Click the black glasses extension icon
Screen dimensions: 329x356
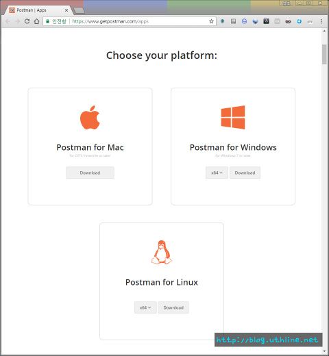click(x=288, y=21)
